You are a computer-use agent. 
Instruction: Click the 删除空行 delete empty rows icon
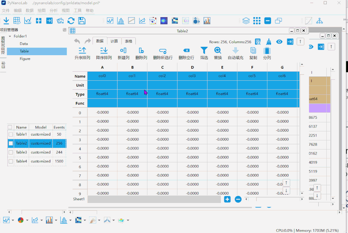click(x=186, y=50)
